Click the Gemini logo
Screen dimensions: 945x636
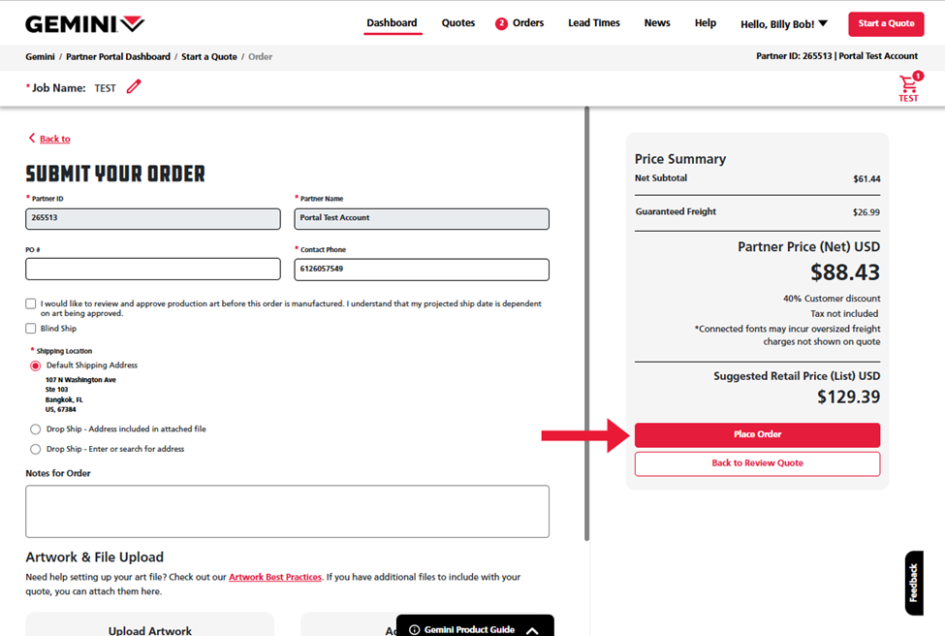click(x=84, y=23)
